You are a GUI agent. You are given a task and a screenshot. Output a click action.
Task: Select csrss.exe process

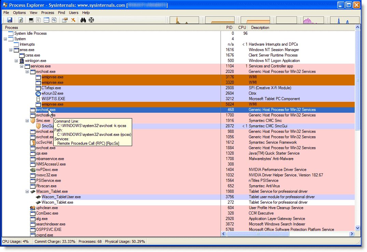click(32, 56)
